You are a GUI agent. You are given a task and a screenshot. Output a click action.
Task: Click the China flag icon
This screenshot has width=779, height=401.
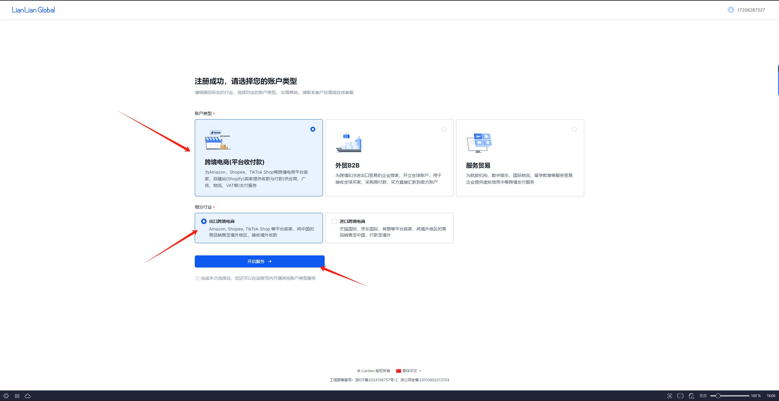399,371
